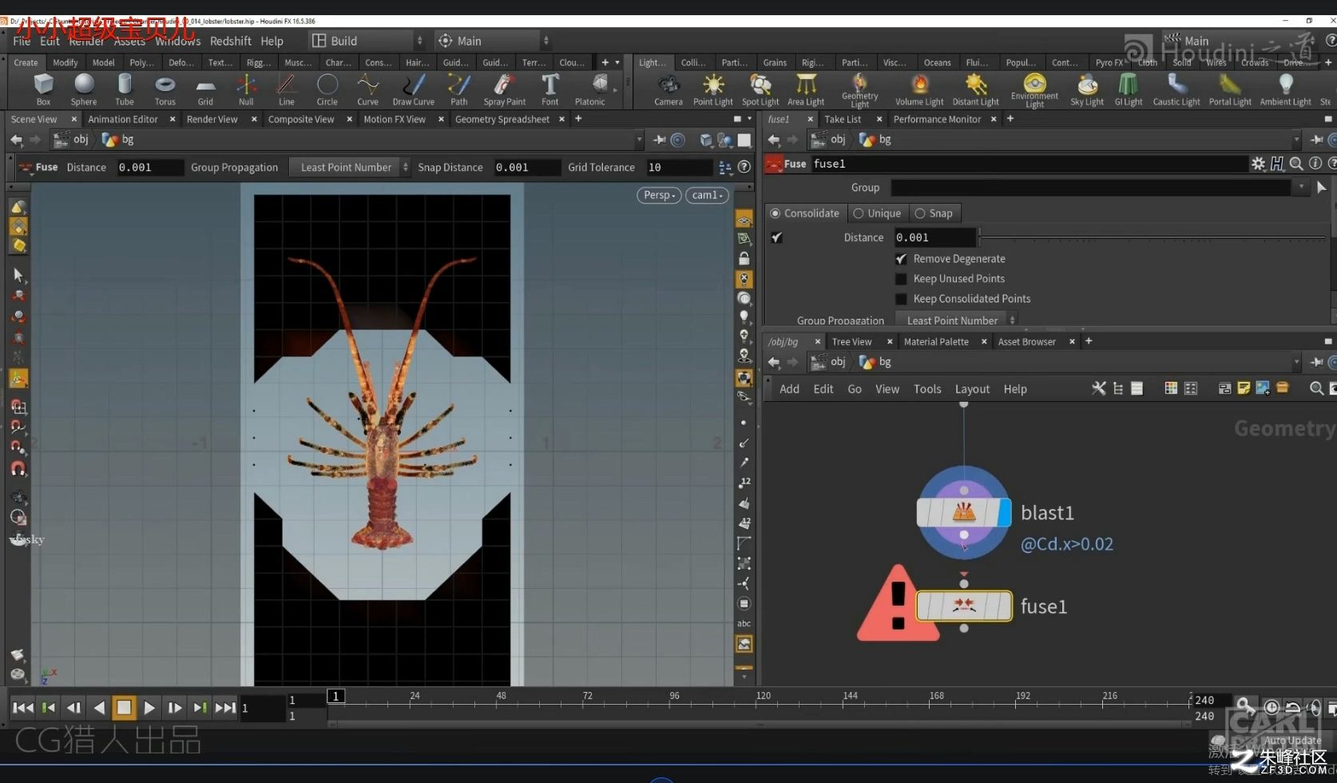
Task: Click the Snap Distance value field
Action: coord(526,167)
